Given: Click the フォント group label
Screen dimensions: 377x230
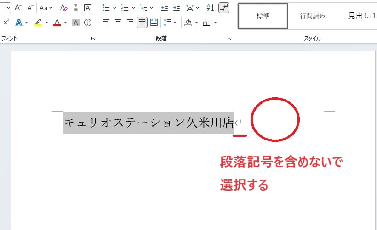Looking at the screenshot, I should pyautogui.click(x=9, y=39).
